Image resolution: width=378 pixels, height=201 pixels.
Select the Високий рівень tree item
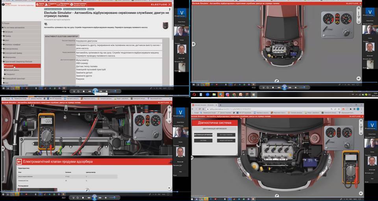22,70
